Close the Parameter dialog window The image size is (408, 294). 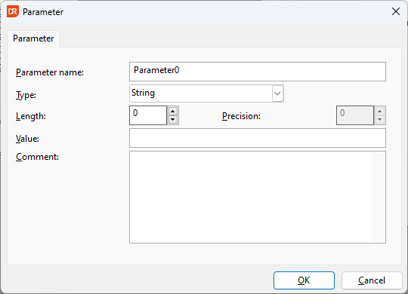pos(396,11)
